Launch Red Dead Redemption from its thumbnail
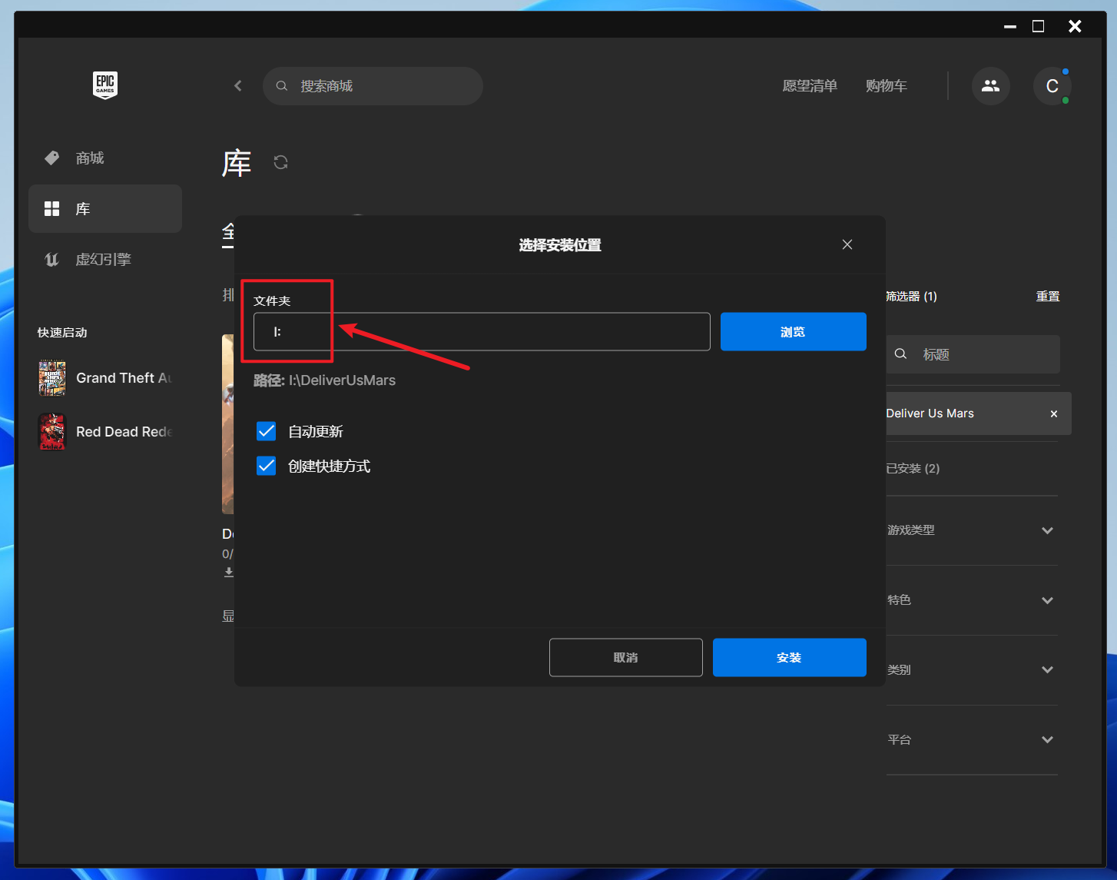This screenshot has height=880, width=1117. (x=52, y=432)
